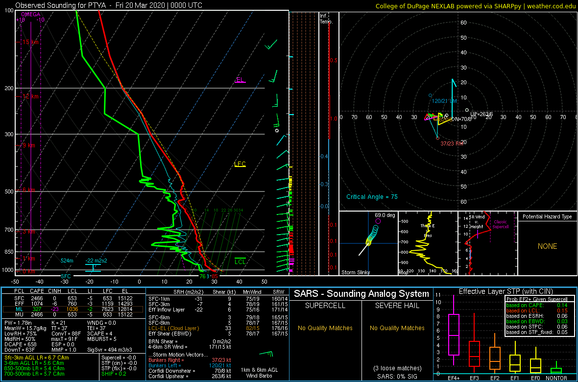578x382 pixels.
Task: Select the 15 km height label
Action: [30, 42]
